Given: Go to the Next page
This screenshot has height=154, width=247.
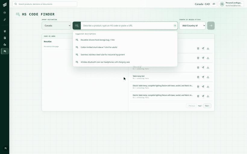Looking at the screenshot, I should [x=207, y=106].
